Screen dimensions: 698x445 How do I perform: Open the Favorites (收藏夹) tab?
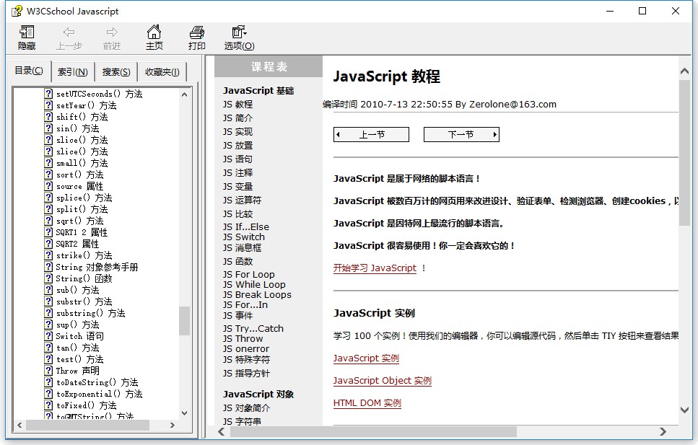(162, 71)
